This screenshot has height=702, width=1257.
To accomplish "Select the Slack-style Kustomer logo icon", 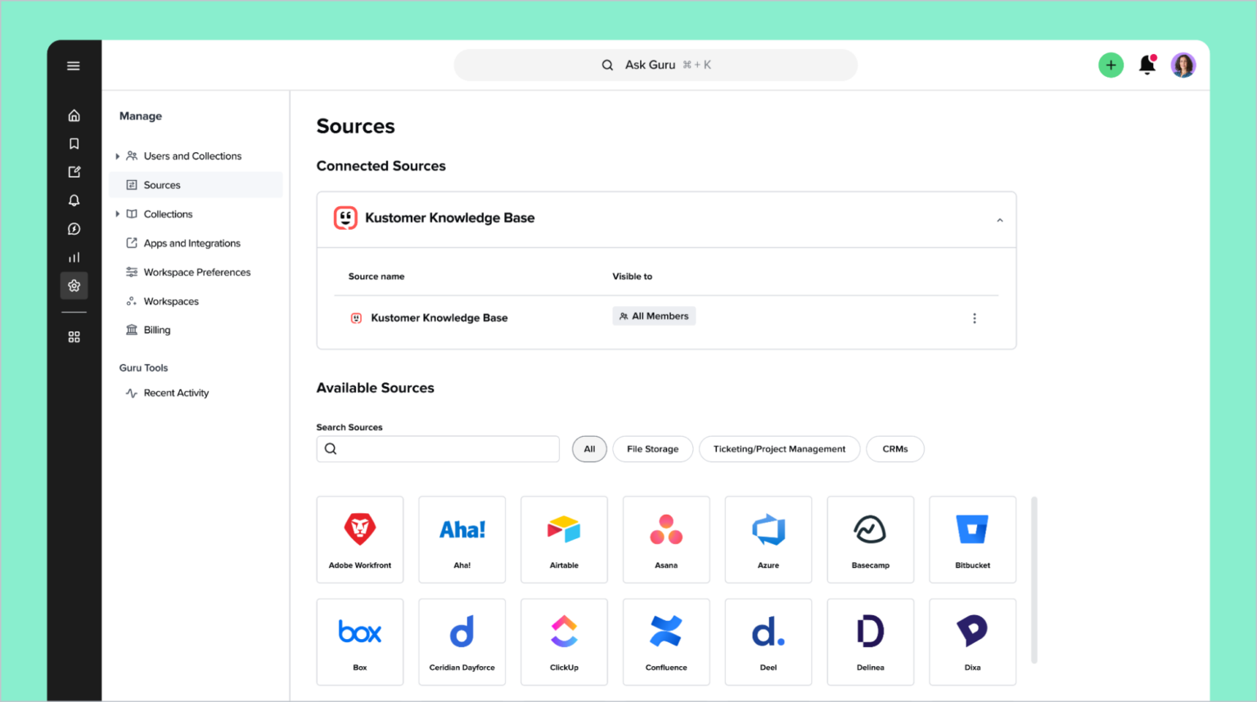I will pyautogui.click(x=345, y=218).
